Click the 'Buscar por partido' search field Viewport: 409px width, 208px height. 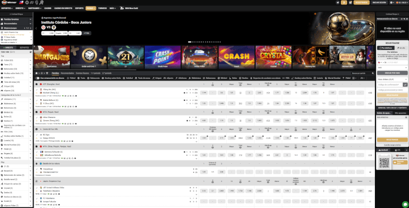[x=361, y=74]
